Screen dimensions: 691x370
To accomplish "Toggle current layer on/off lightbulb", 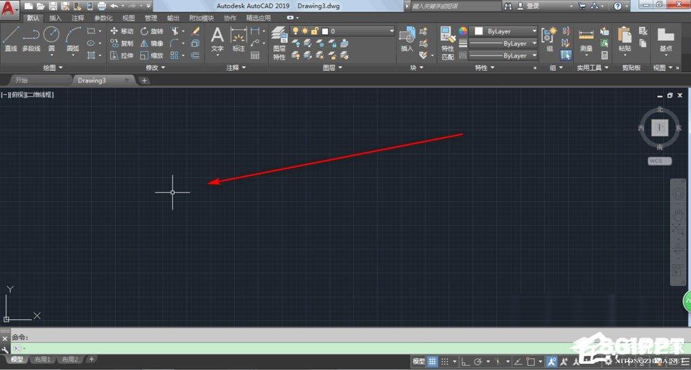I will 295,30.
